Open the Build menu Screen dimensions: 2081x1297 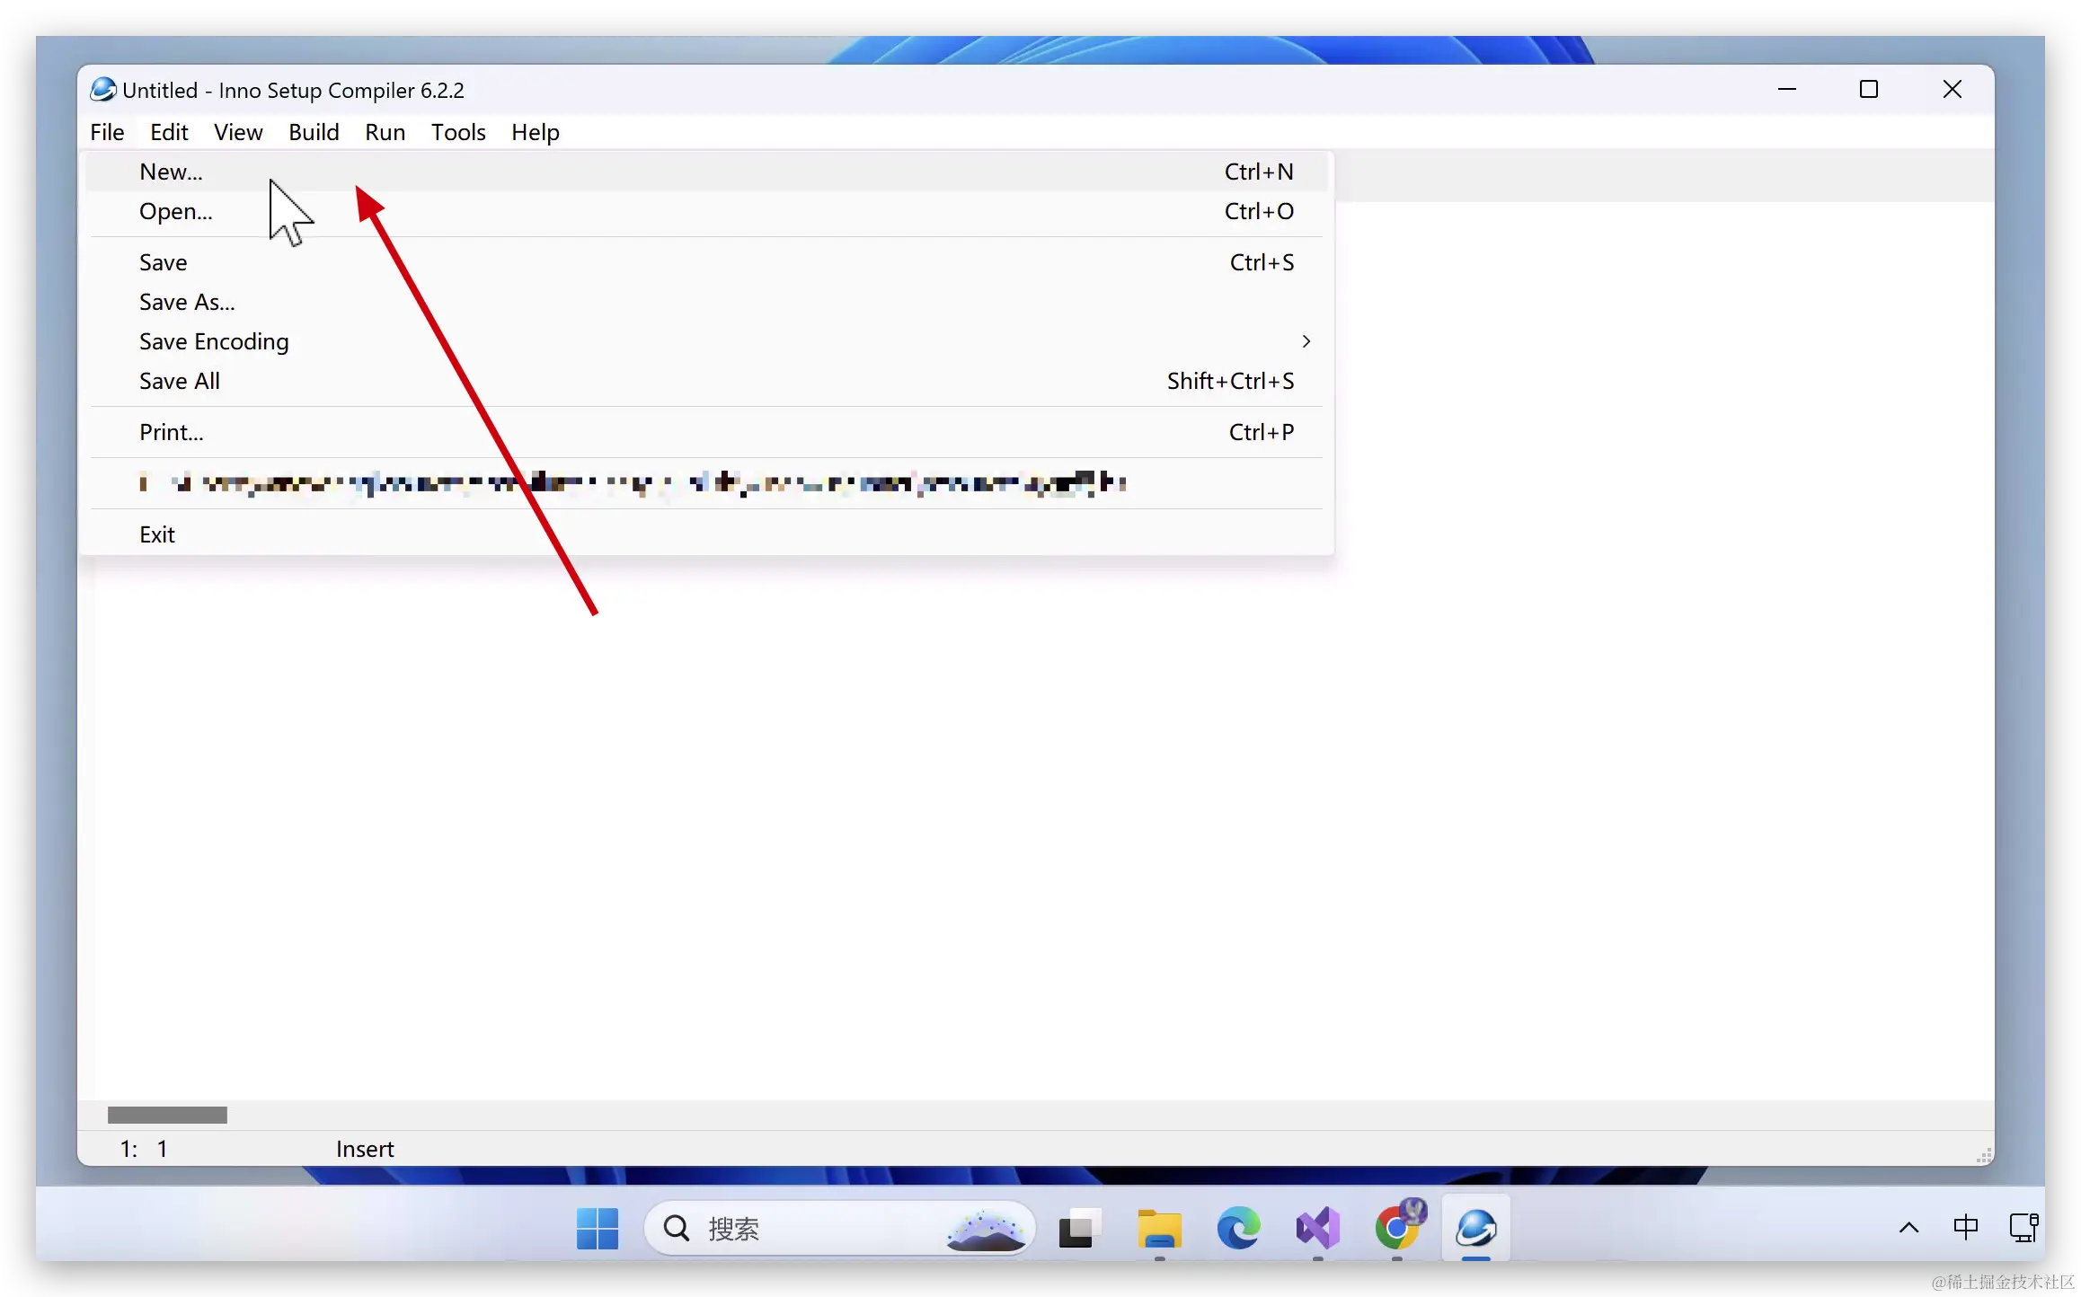(314, 132)
